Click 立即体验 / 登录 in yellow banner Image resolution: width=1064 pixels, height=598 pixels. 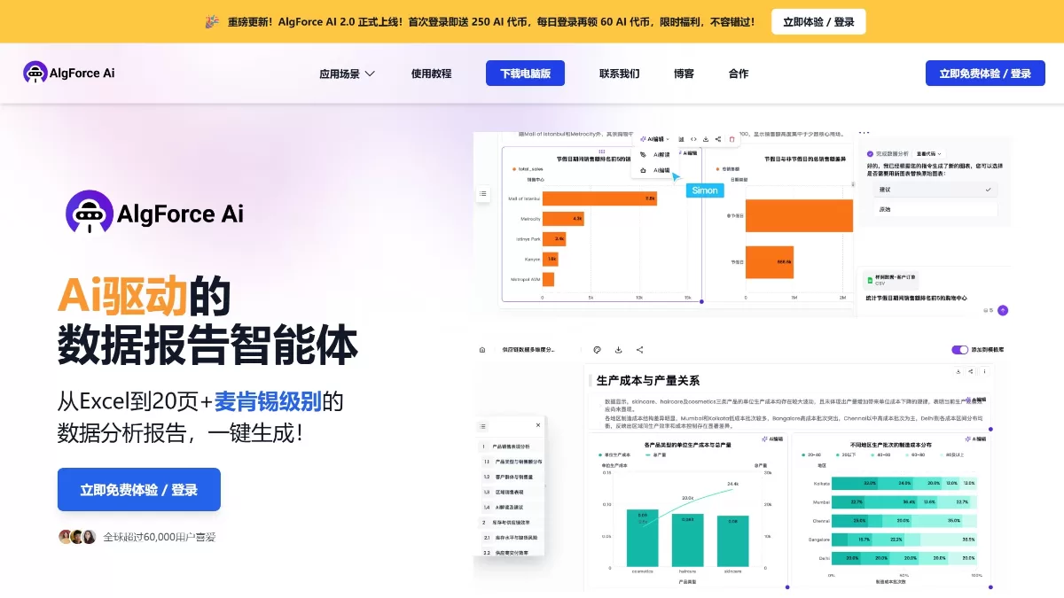pos(818,22)
